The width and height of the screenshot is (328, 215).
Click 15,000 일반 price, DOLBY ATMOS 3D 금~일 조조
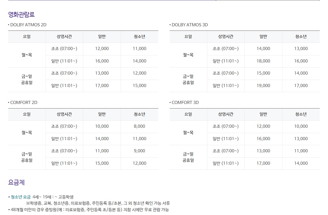click(x=263, y=73)
